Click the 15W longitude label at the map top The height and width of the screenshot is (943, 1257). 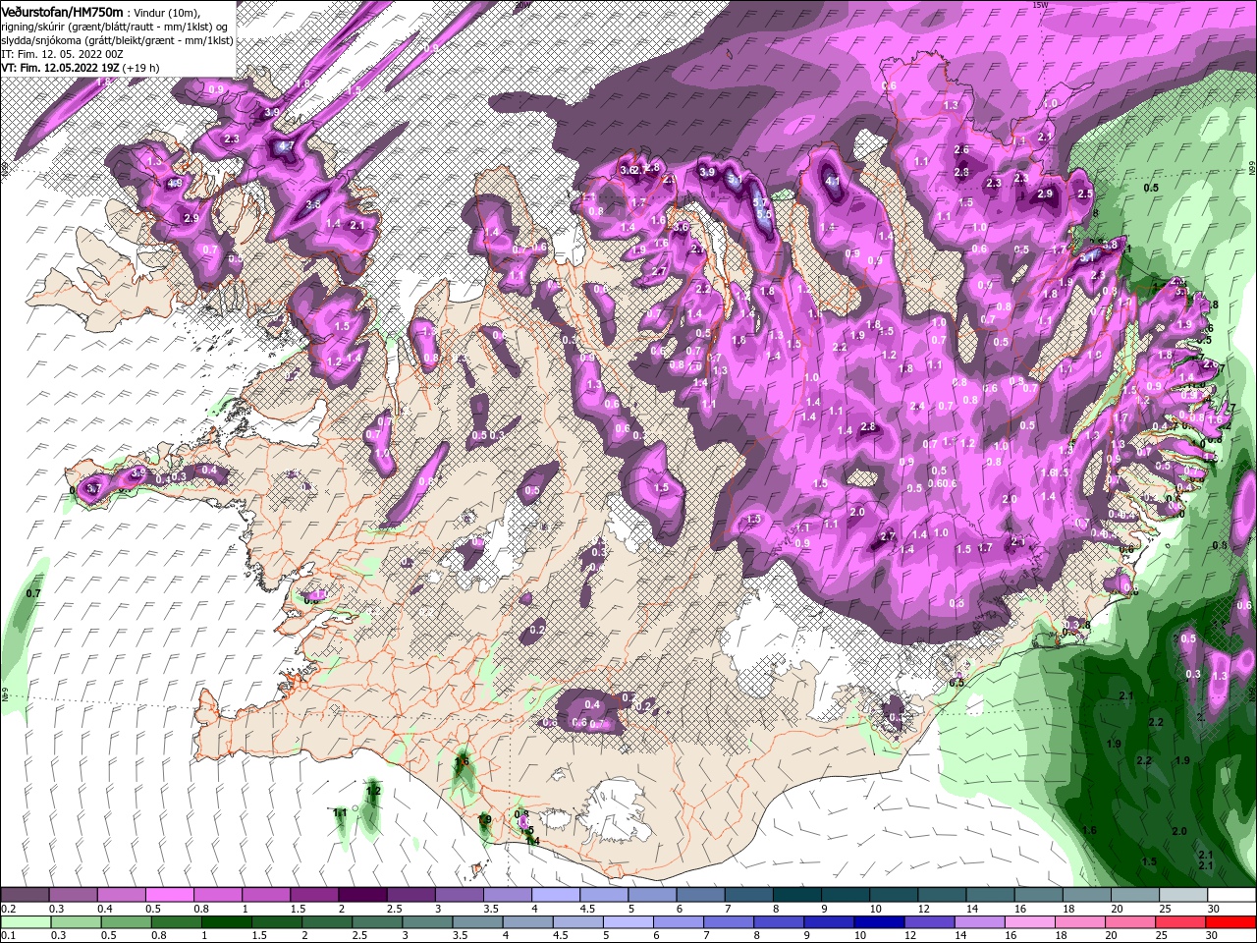[x=1040, y=5]
